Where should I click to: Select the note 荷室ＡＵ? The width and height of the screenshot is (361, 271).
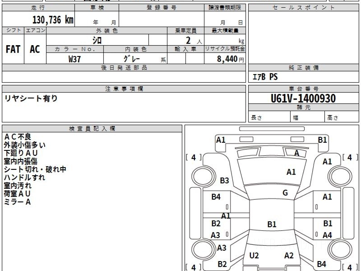tap(17, 194)
